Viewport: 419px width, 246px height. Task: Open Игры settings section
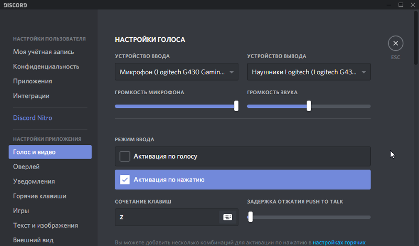21,211
